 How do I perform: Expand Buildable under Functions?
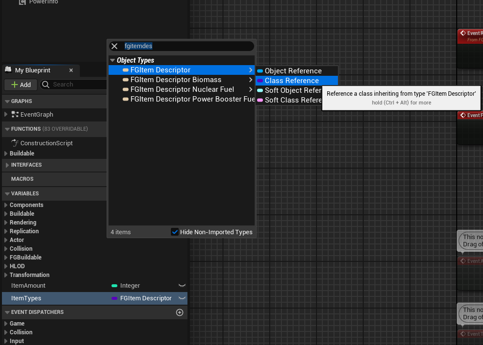5,153
